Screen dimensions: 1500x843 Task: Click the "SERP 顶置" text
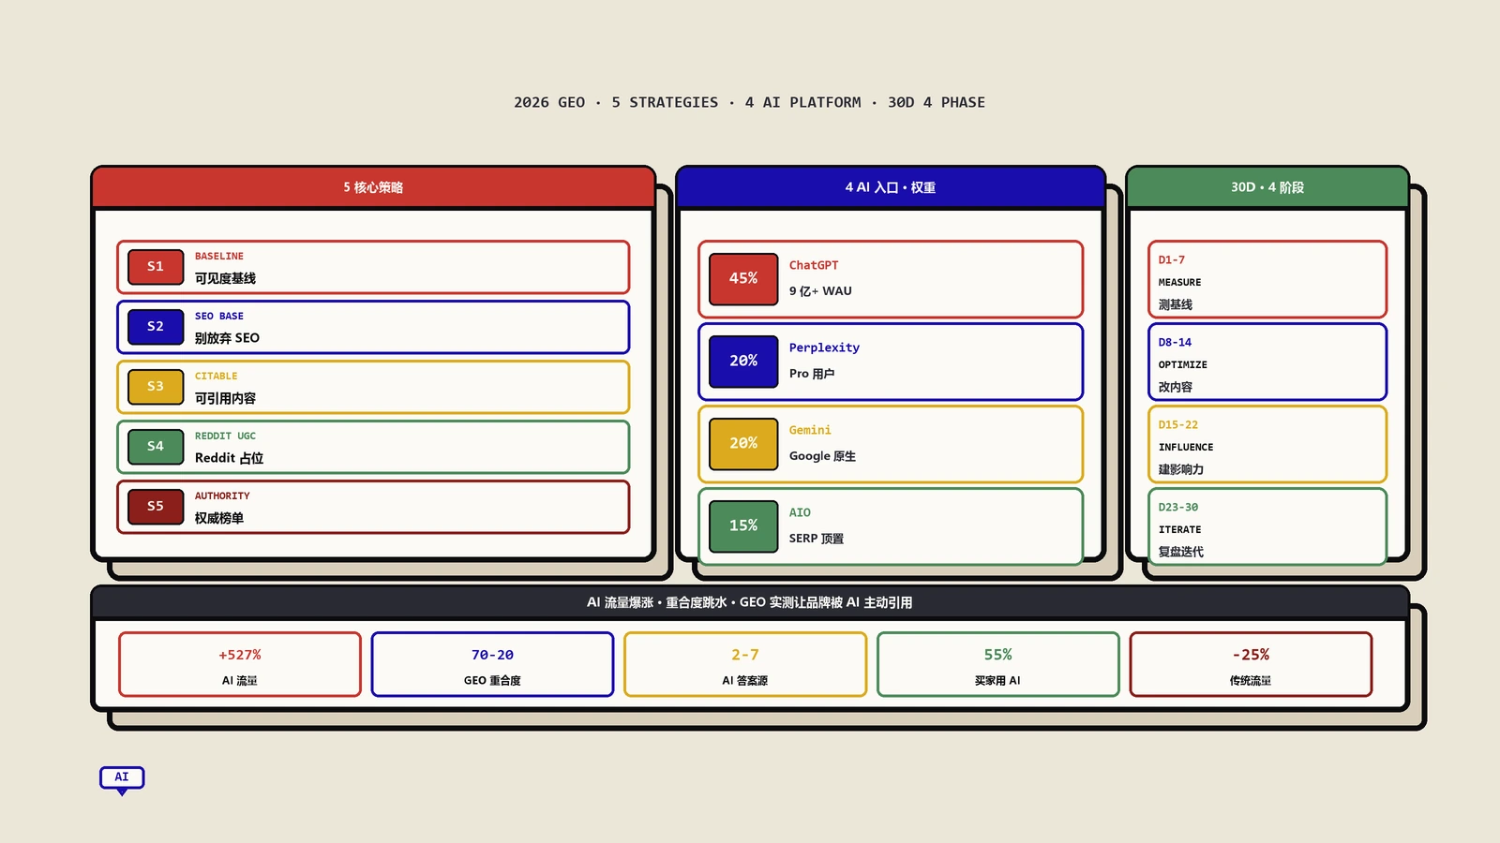[817, 539]
